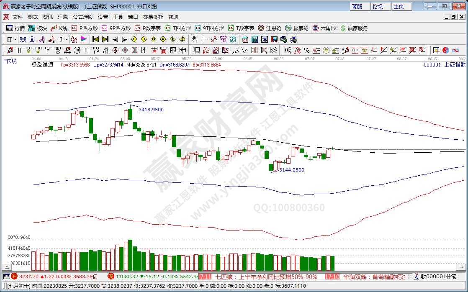The width and height of the screenshot is (468, 292).
Task: Jump to the first bar with the skip-to-start arrow
Action: 95,39
